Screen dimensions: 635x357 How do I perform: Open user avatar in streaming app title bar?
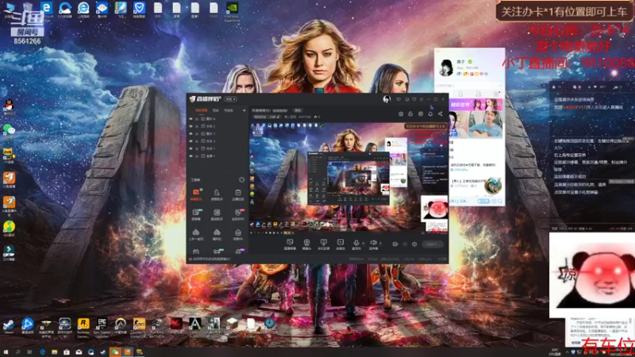pos(387,99)
